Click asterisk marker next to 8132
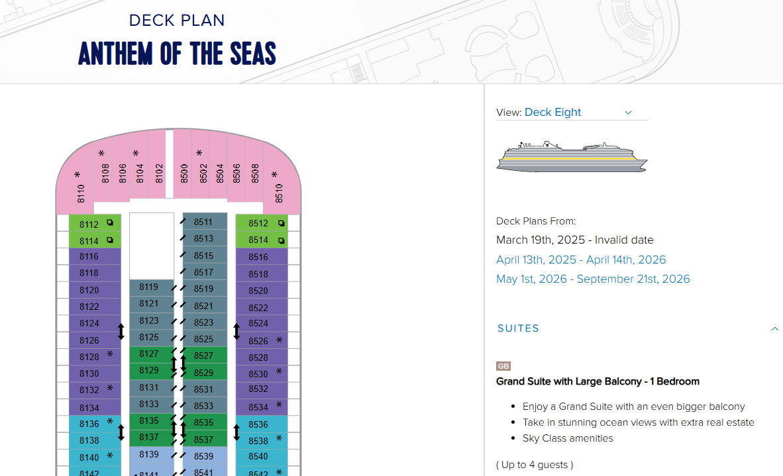The image size is (783, 476). click(110, 388)
